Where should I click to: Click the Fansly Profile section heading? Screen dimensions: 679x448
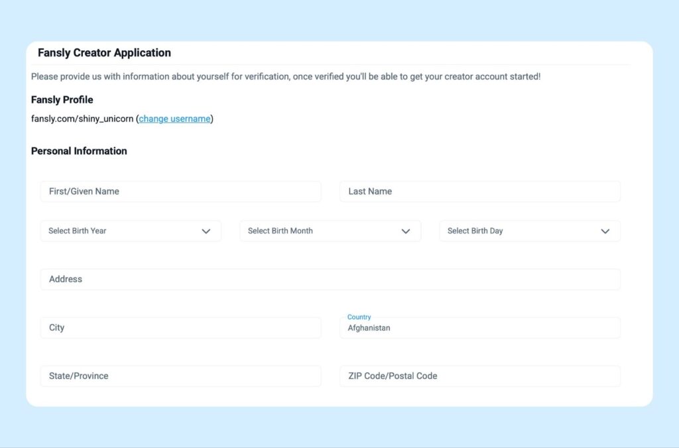point(62,100)
